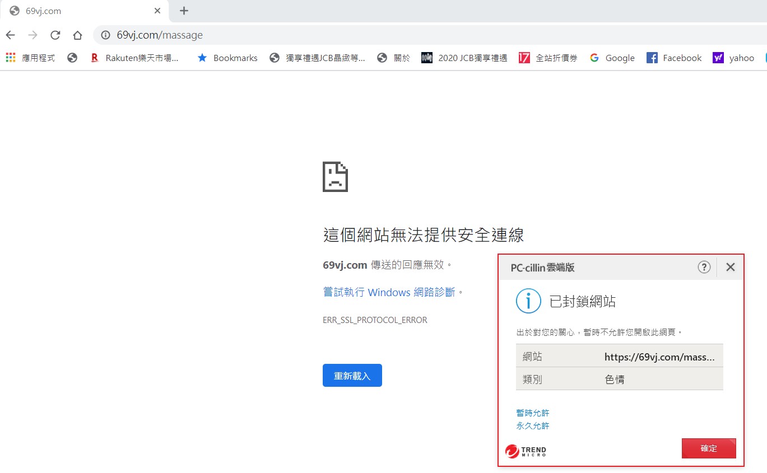Open a new tab with plus button
The width and height of the screenshot is (767, 473).
tap(184, 11)
